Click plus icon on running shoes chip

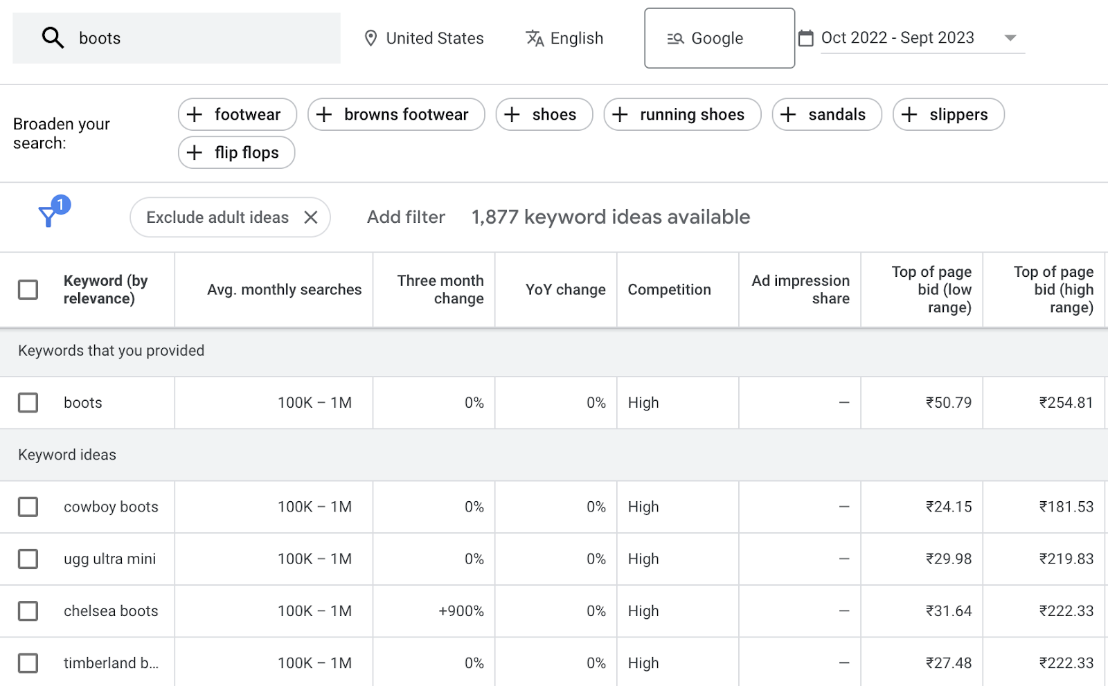coord(620,114)
